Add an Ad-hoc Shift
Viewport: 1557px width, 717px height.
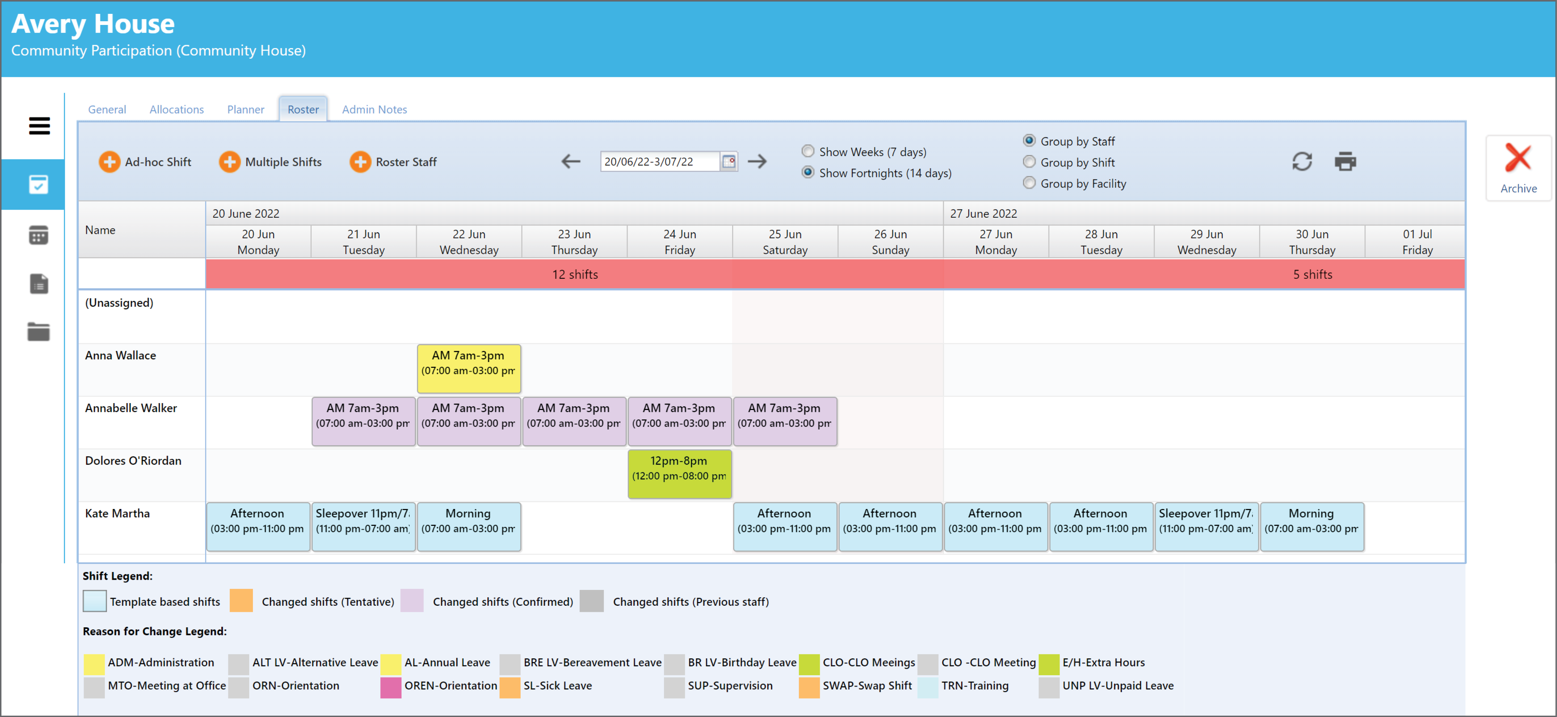point(144,161)
